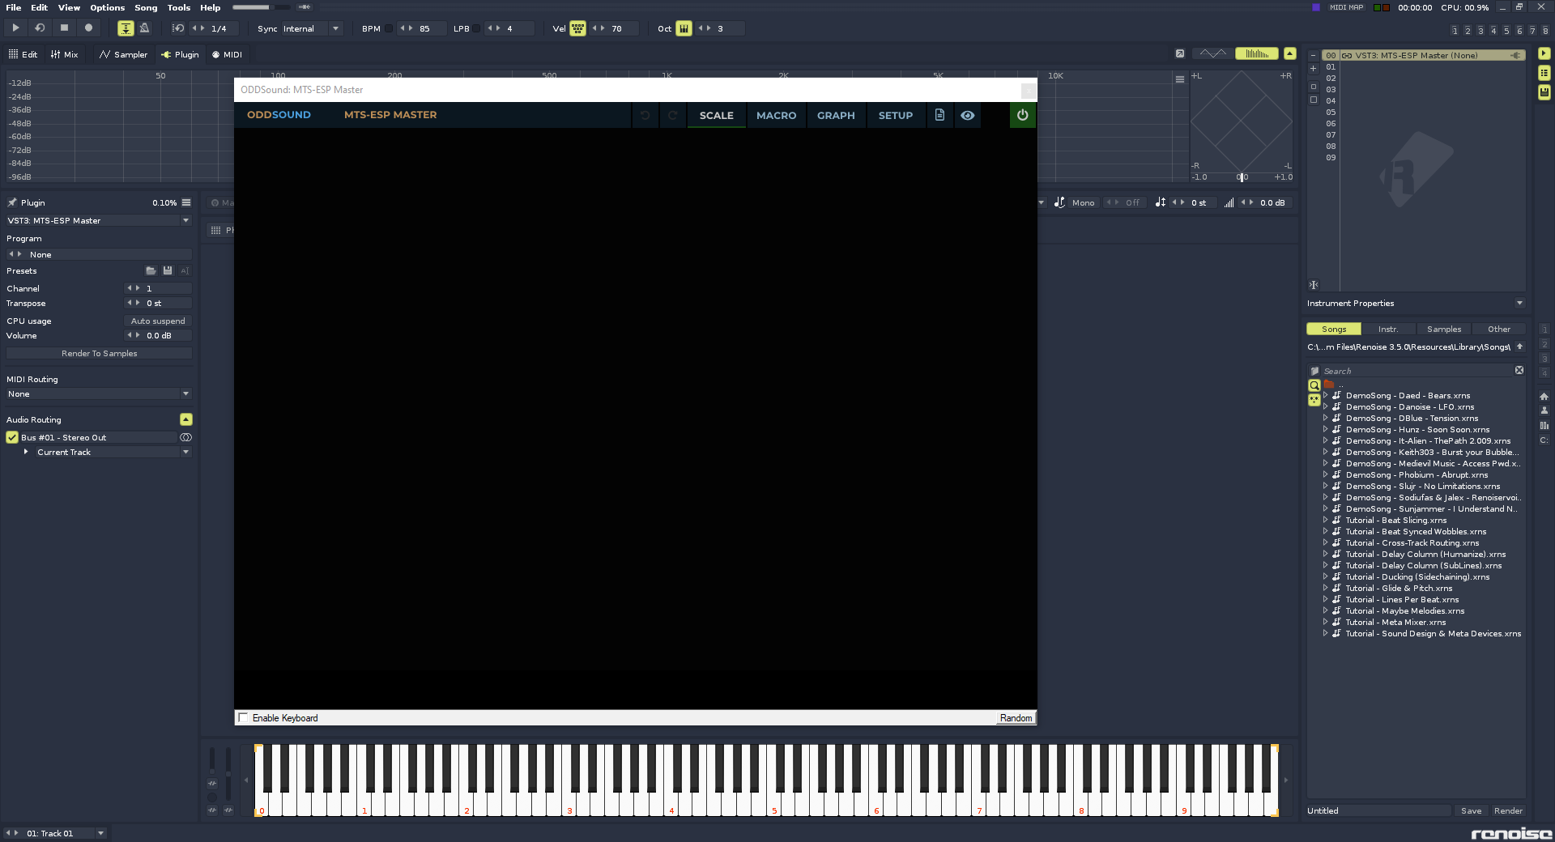
Task: Open the Plugin panel options menu icon
Action: point(186,202)
